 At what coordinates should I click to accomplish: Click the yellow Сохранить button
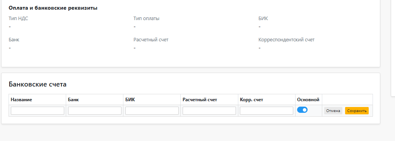357,111
